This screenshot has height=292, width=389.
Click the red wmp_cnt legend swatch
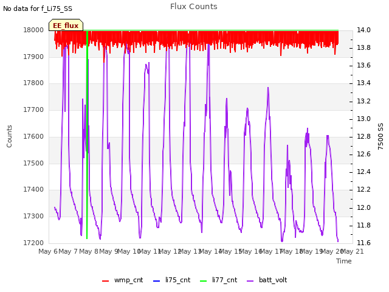[105, 281]
